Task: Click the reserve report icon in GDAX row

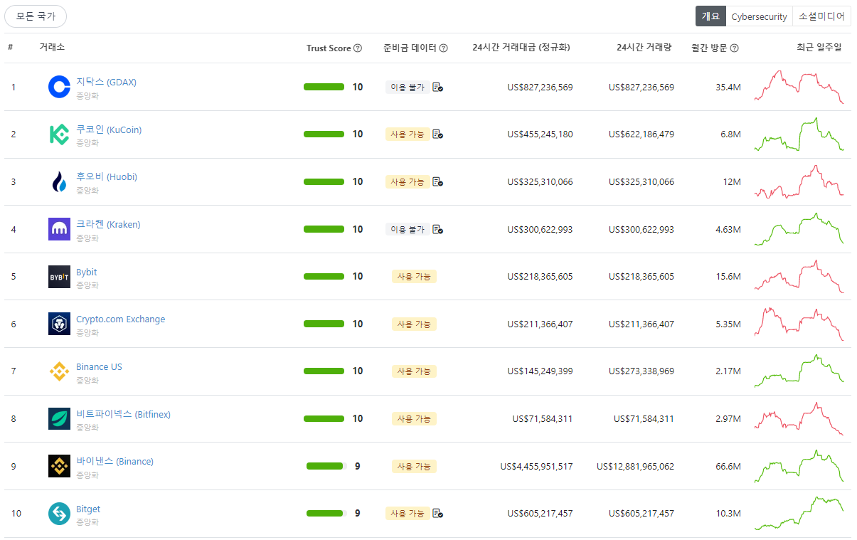Action: tap(437, 87)
